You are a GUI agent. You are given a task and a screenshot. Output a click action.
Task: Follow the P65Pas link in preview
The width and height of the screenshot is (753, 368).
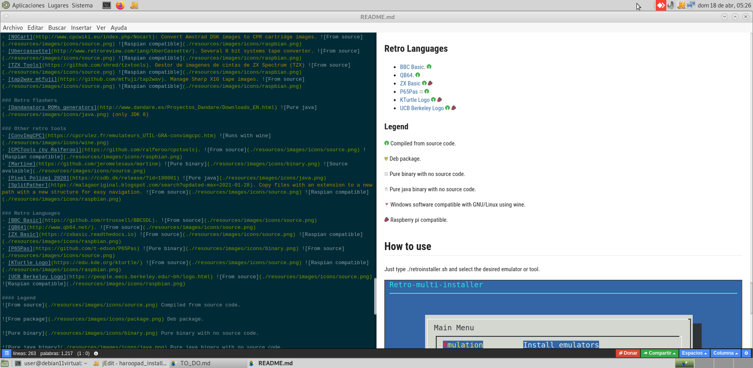tap(409, 92)
